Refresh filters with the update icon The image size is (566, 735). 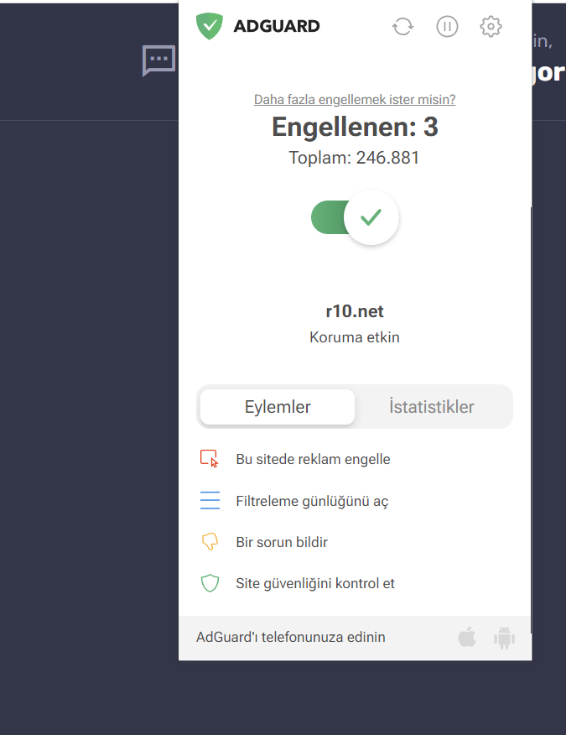(403, 26)
